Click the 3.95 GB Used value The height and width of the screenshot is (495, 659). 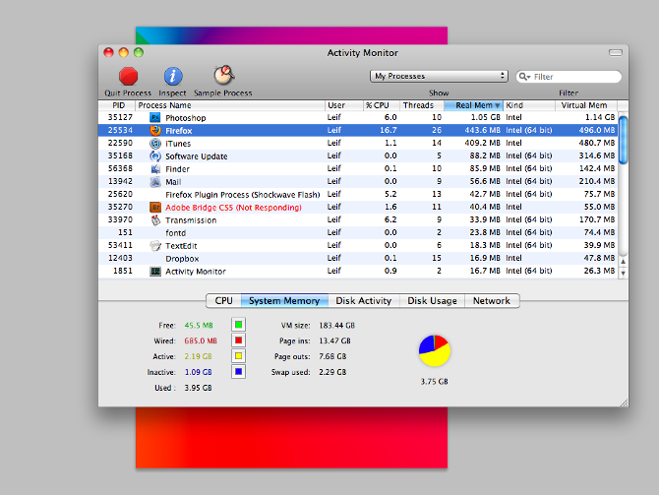198,388
